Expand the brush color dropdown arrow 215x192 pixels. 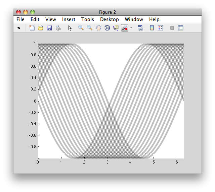[131, 28]
